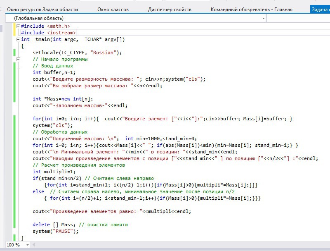Click the system("PAUSE"); line
The image size is (330, 251).
[56, 231]
